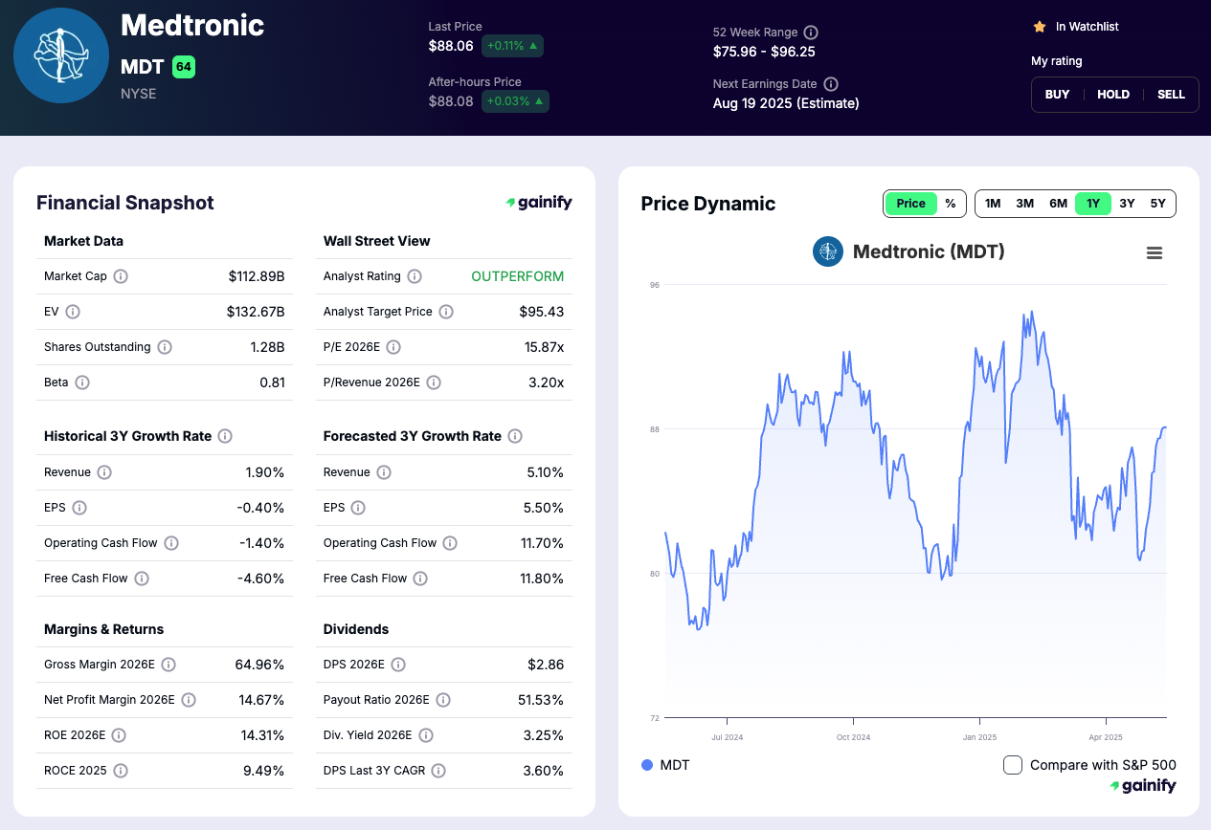Click the $95.43 analyst target price
The image size is (1211, 830).
tap(542, 312)
